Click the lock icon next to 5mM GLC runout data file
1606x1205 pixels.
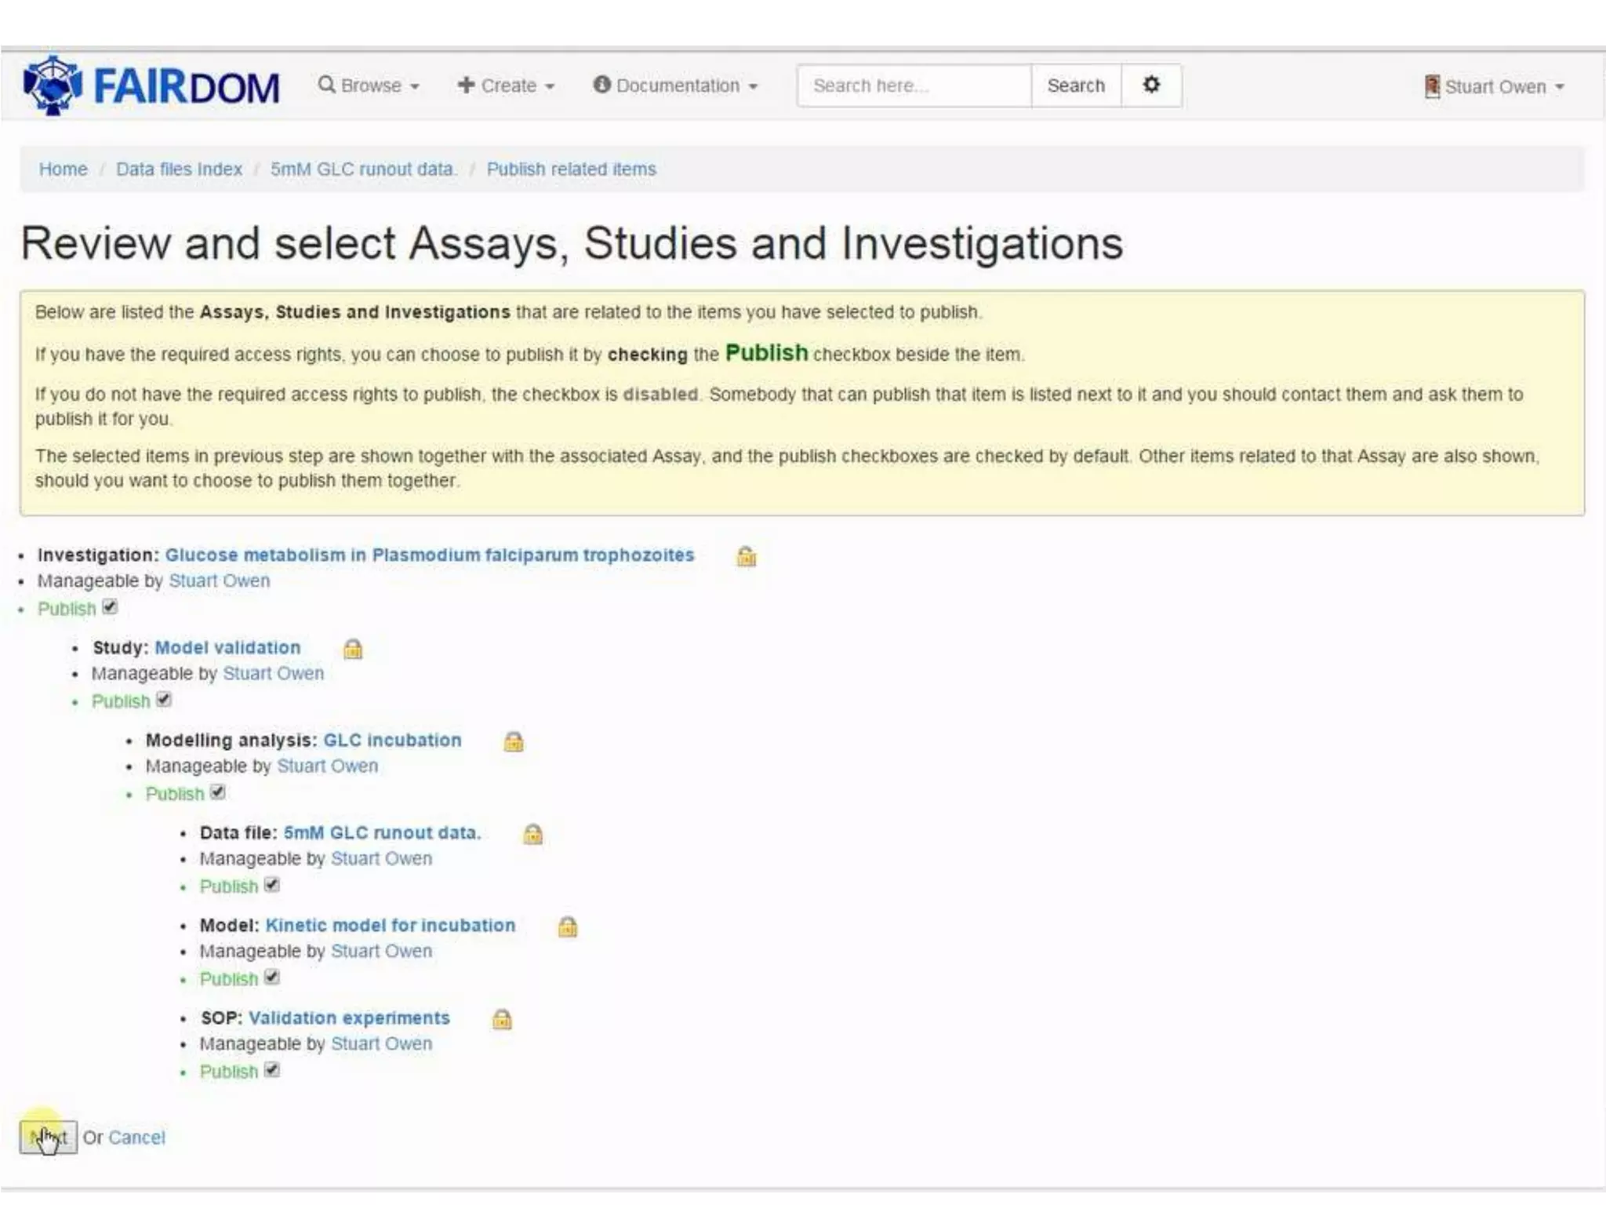(x=532, y=834)
